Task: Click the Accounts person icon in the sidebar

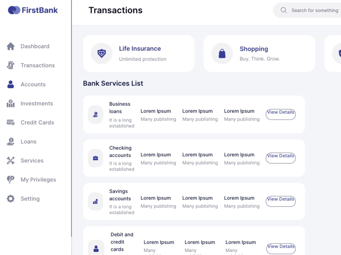Action: point(11,84)
